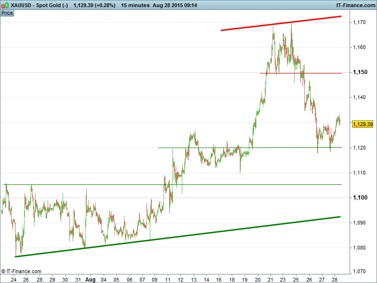
Task: Click the bold 1,150 price axis label
Action: pyautogui.click(x=361, y=72)
